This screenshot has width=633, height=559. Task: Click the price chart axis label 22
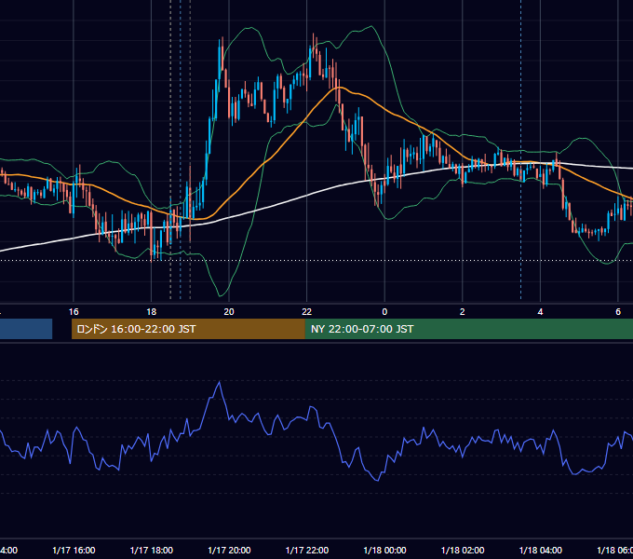(307, 311)
